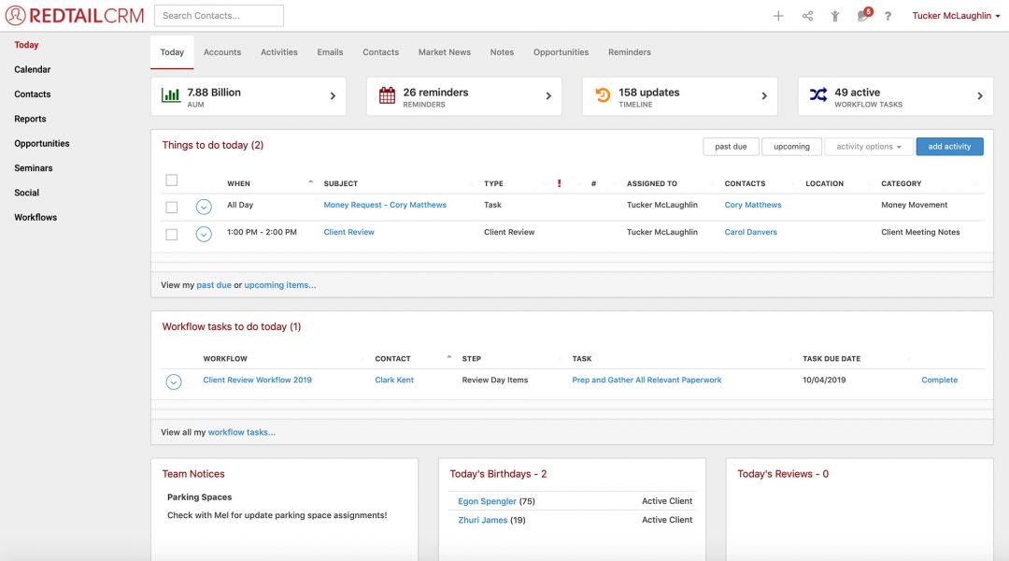Image resolution: width=1009 pixels, height=561 pixels.
Task: Click inside the Search Contacts field
Action: click(219, 15)
